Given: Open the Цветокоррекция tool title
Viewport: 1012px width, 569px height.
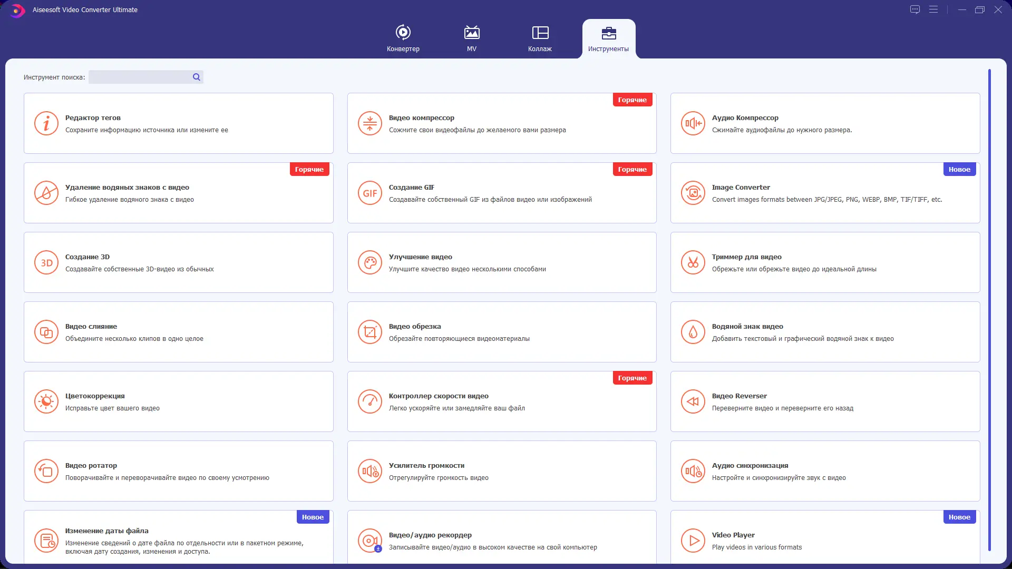Looking at the screenshot, I should pyautogui.click(x=95, y=396).
